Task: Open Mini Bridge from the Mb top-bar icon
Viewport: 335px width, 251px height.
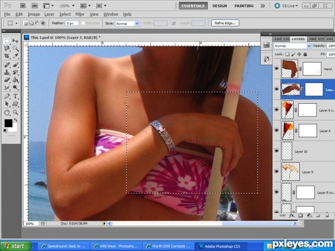Action: click(x=35, y=6)
